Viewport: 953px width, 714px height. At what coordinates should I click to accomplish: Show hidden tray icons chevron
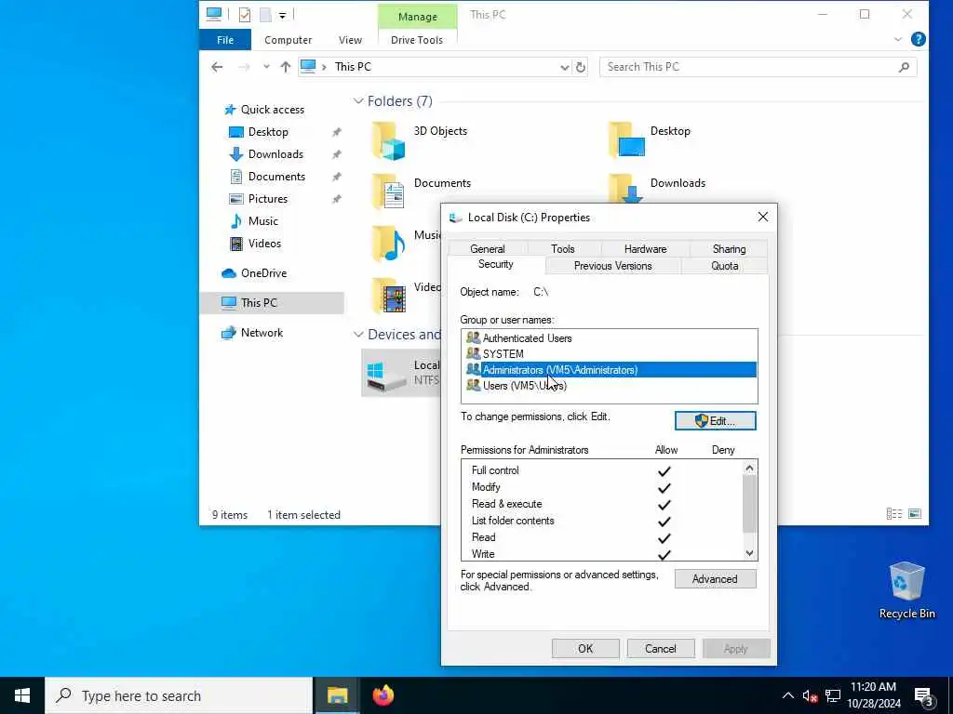[787, 695]
